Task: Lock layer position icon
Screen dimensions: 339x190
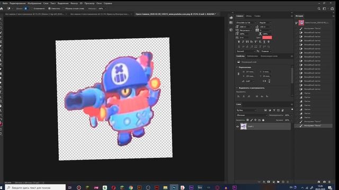Action: 255,120
